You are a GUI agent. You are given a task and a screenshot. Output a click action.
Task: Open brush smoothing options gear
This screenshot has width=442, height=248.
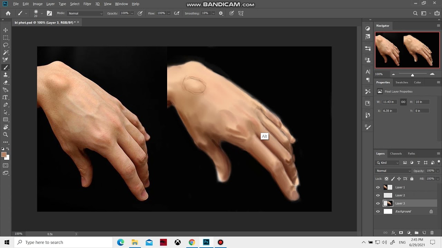(x=221, y=13)
